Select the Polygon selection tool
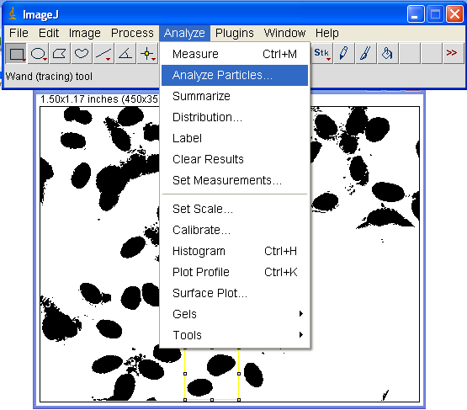The width and height of the screenshot is (467, 410). (60, 54)
